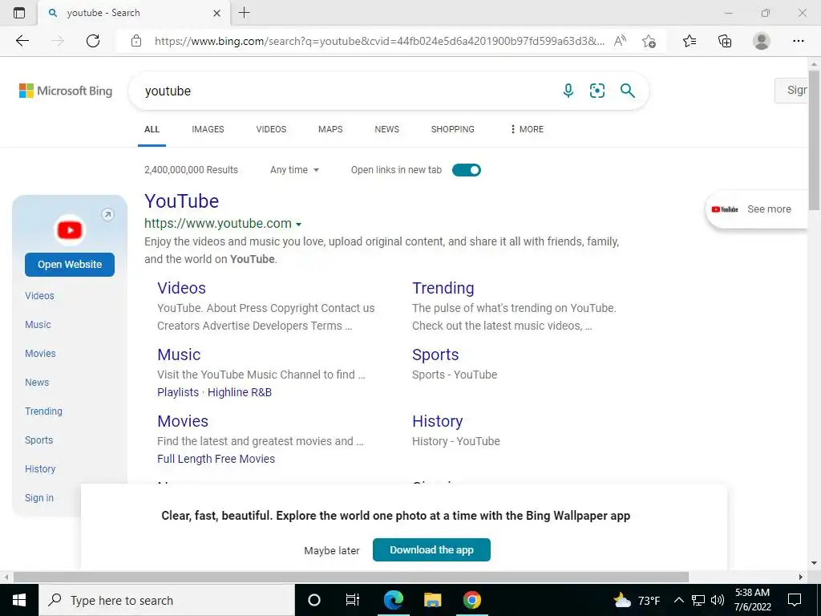Click the Open Website button
This screenshot has height=616, width=821.
tap(70, 265)
